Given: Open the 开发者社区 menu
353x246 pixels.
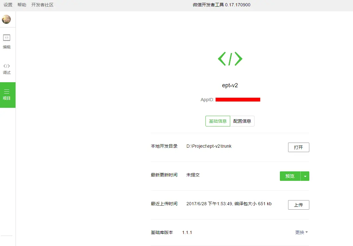Looking at the screenshot, I should click(42, 5).
